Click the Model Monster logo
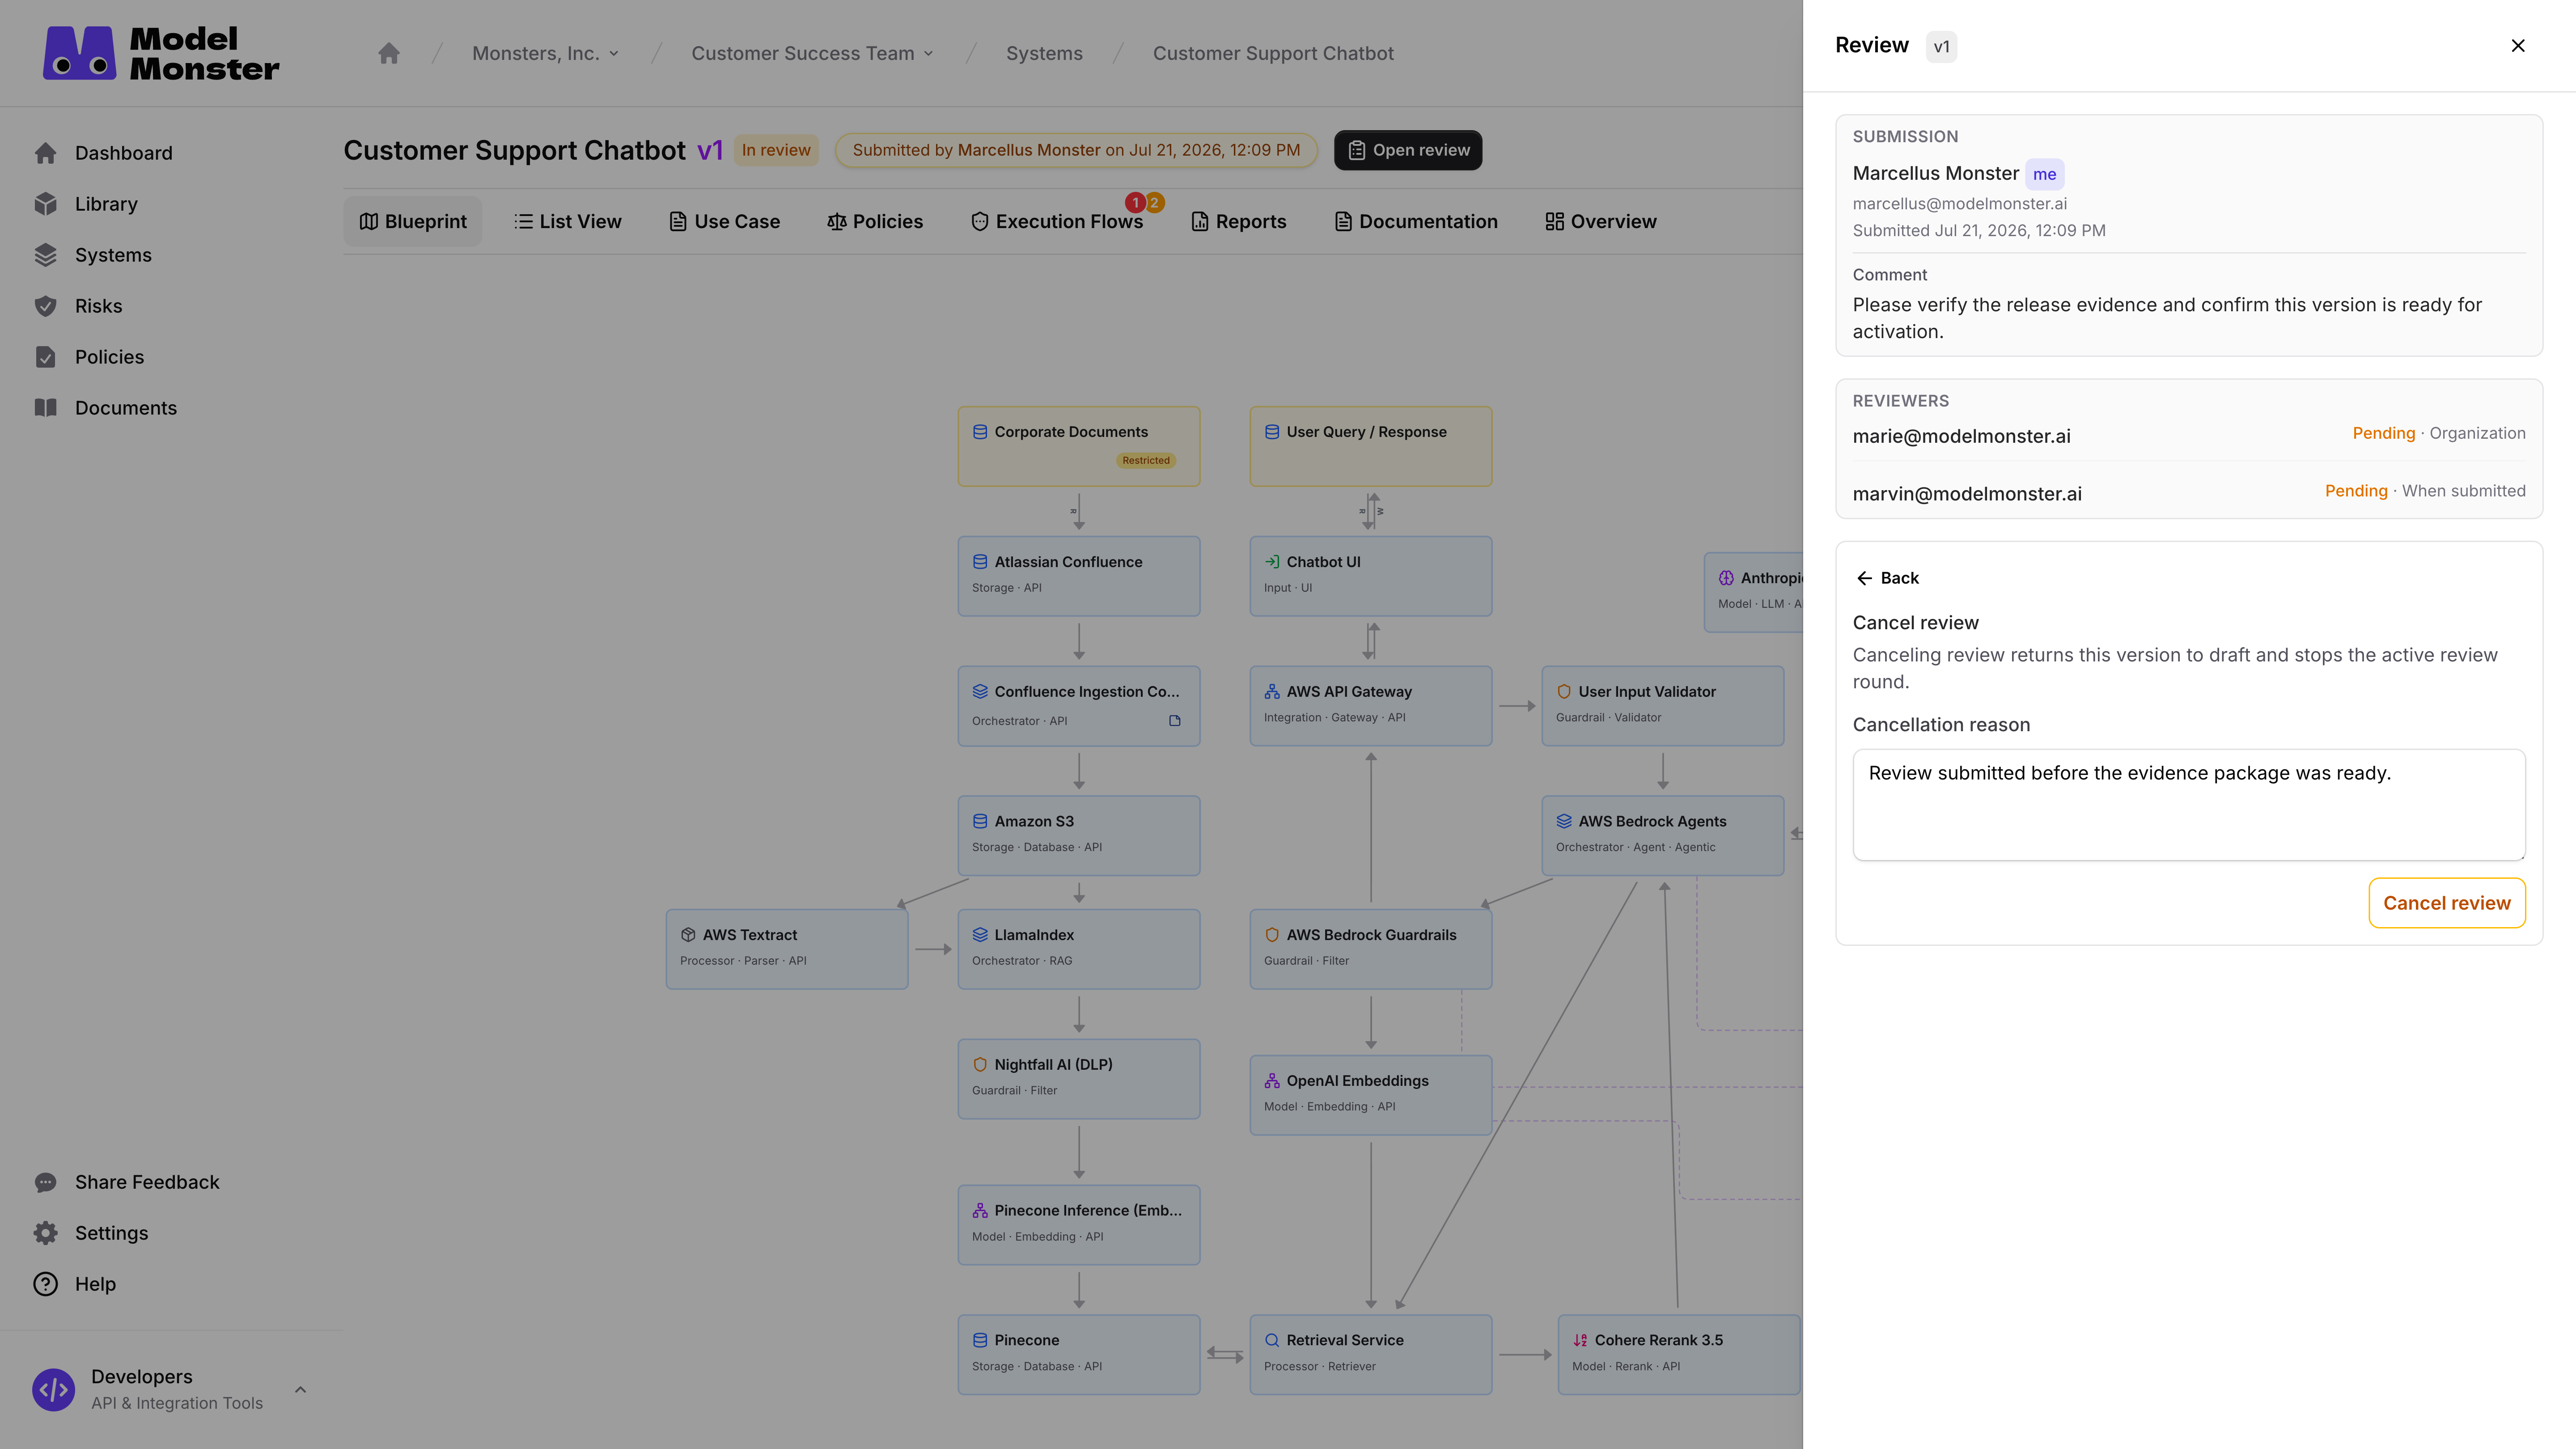 click(161, 53)
